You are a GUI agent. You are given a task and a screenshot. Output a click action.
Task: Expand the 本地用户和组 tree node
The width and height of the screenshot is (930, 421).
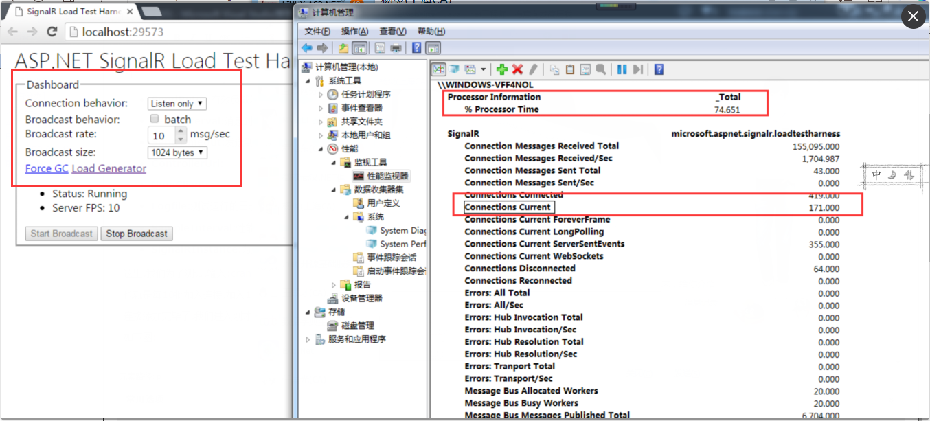click(x=321, y=135)
